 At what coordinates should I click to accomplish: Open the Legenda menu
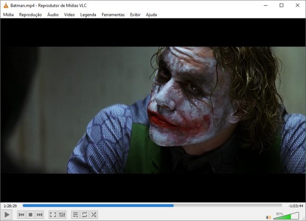tap(88, 15)
